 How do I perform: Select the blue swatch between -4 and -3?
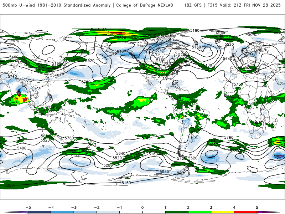pos(62,212)
